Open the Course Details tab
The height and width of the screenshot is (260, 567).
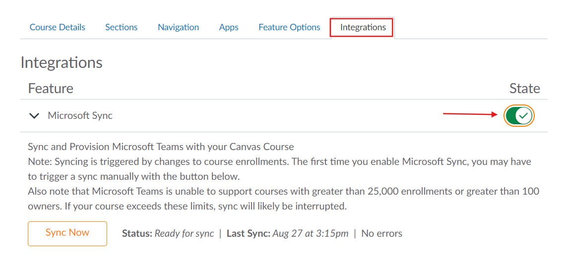pyautogui.click(x=57, y=27)
